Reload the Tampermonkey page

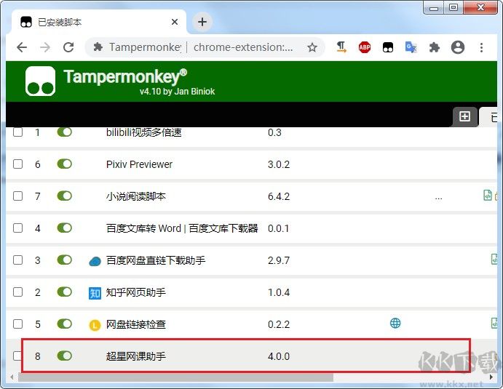click(x=68, y=47)
